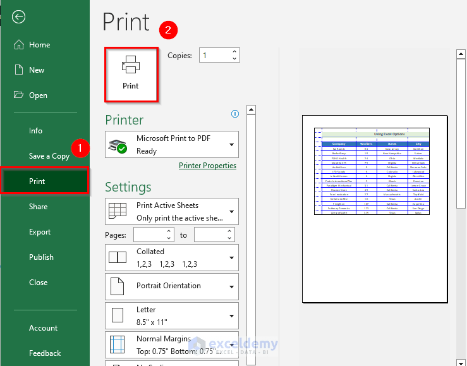Image resolution: width=467 pixels, height=366 pixels.
Task: Open the Letter paper size dropdown
Action: coord(231,316)
